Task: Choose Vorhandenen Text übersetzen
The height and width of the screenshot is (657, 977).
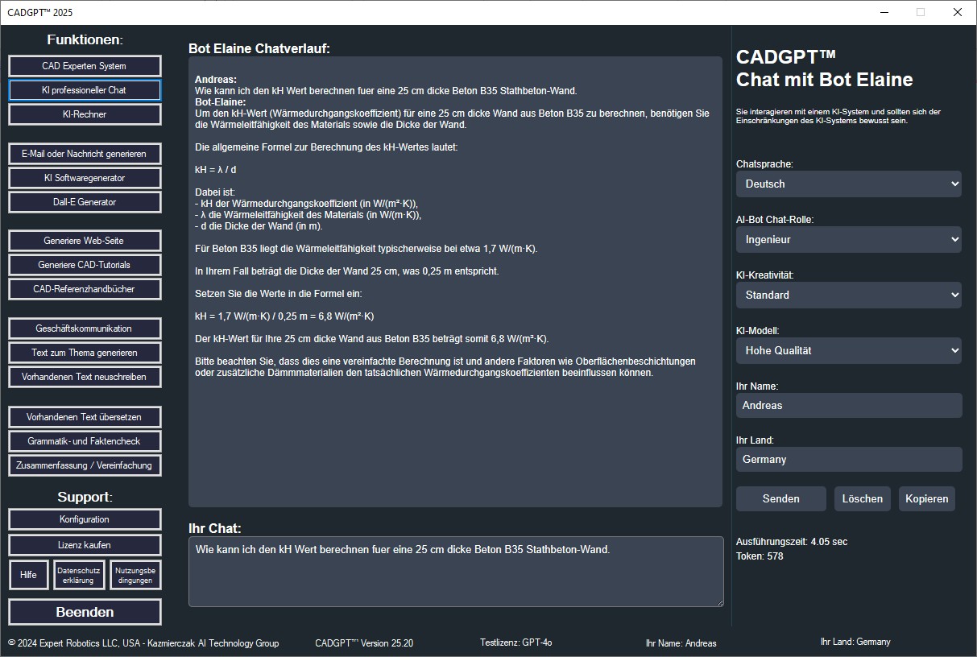Action: point(85,417)
